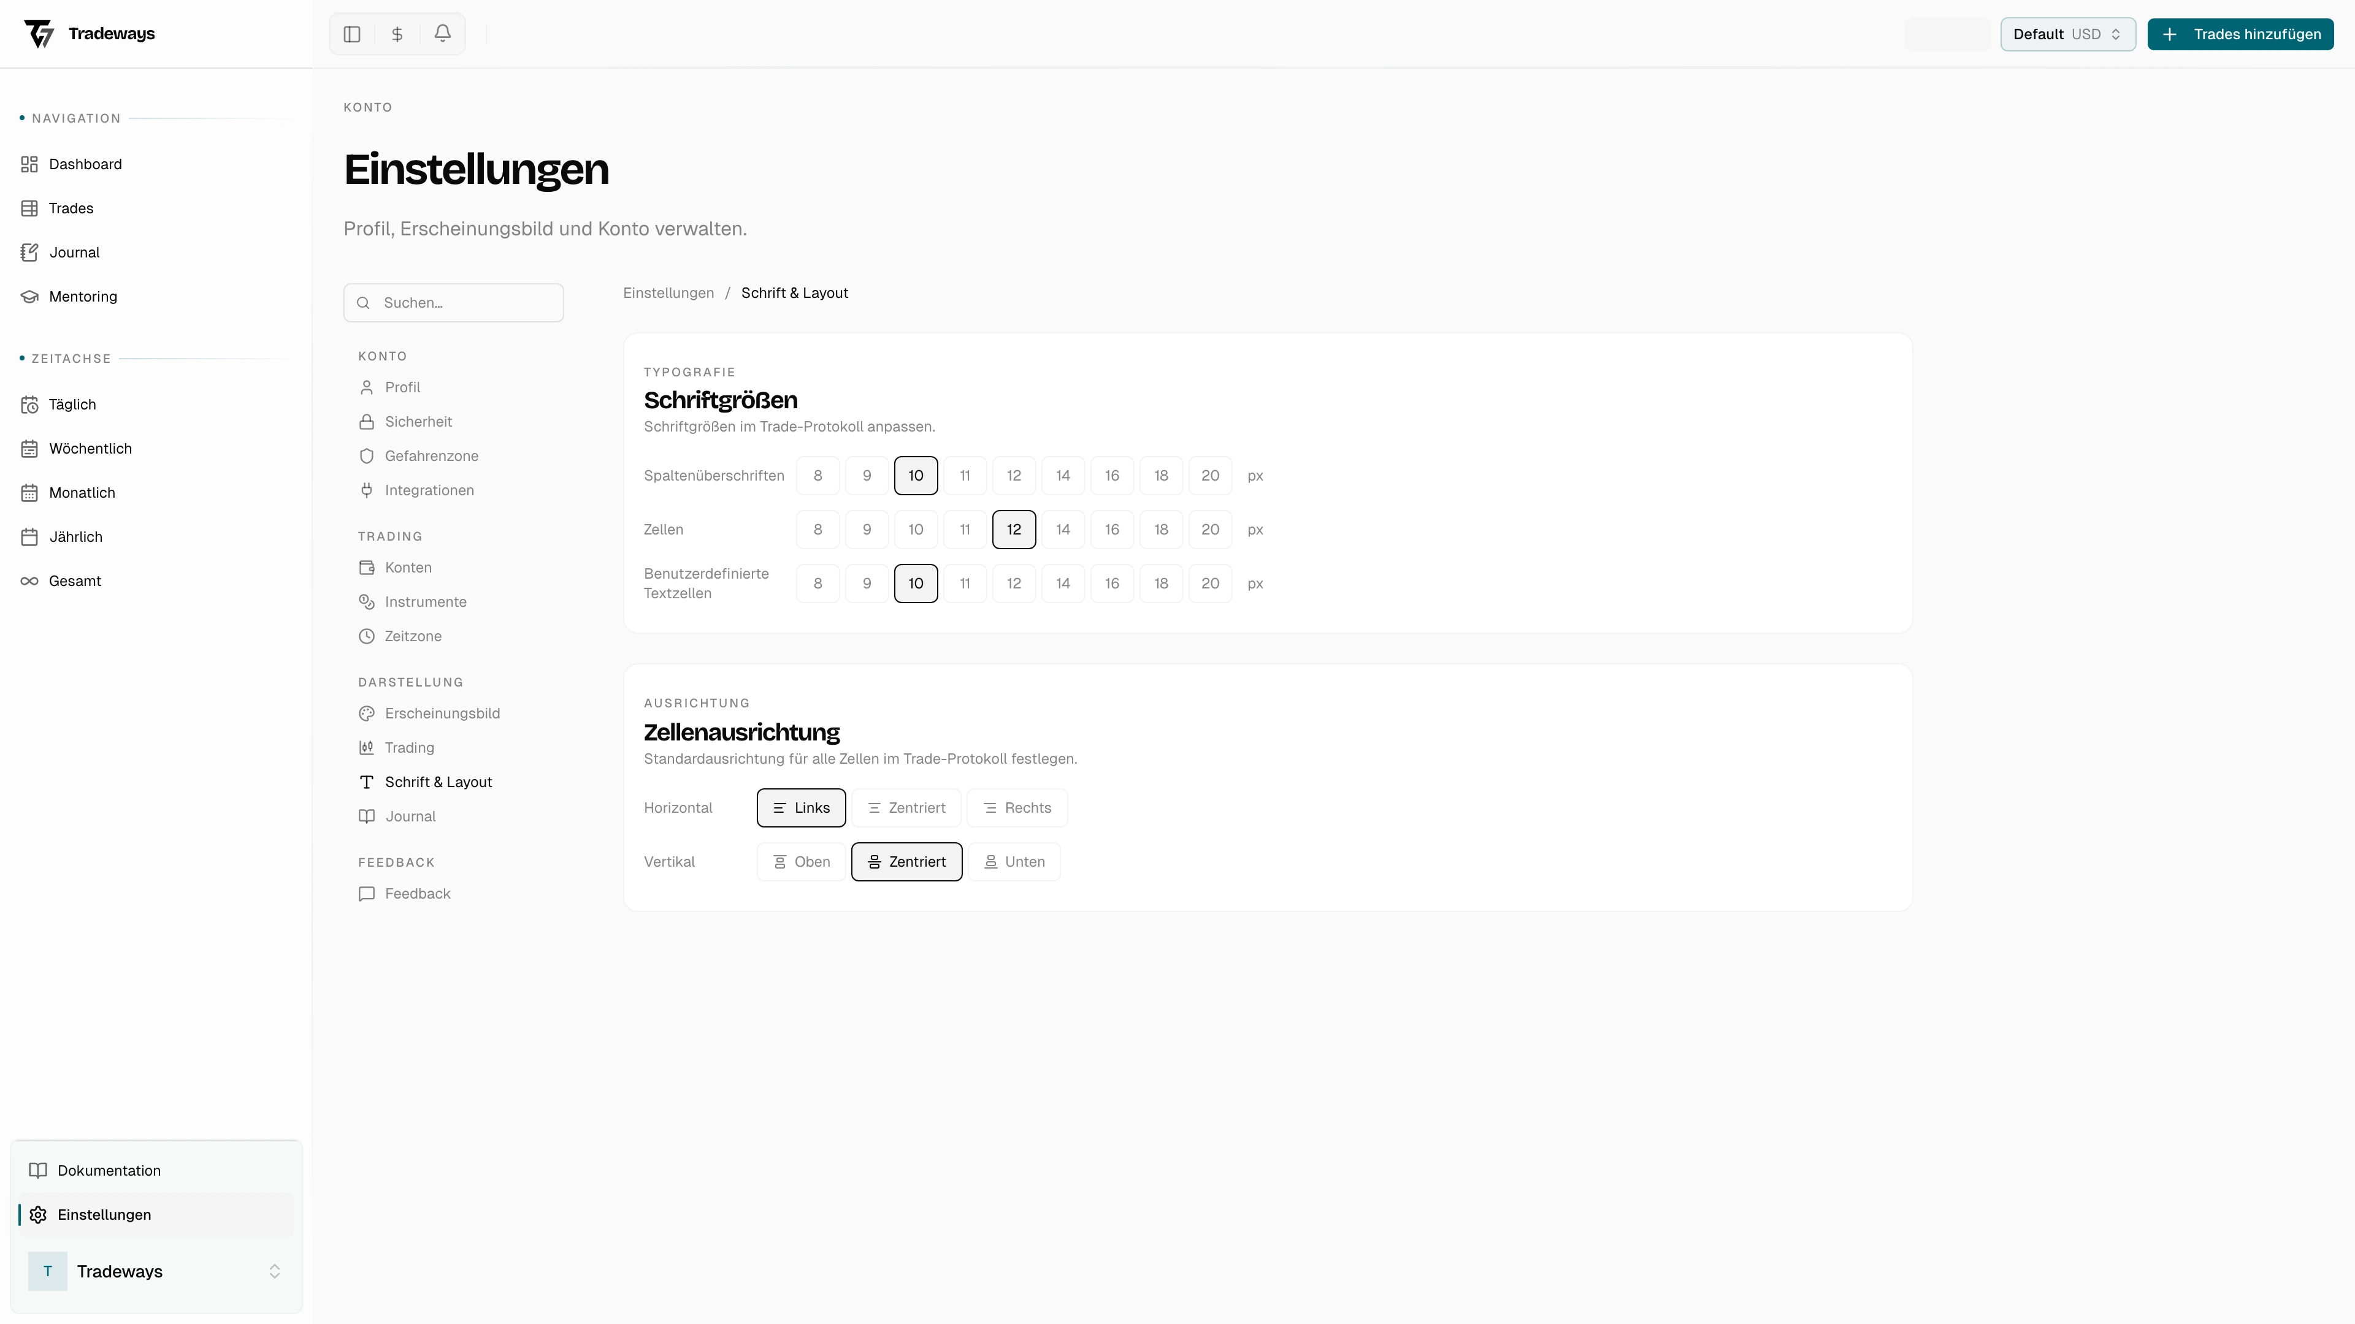The width and height of the screenshot is (2355, 1324).
Task: Set vertical alignment to Unten
Action: 1014,861
